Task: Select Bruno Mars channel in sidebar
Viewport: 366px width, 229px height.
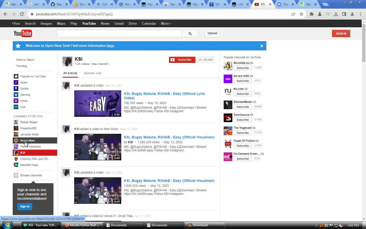Action: (x=35, y=140)
